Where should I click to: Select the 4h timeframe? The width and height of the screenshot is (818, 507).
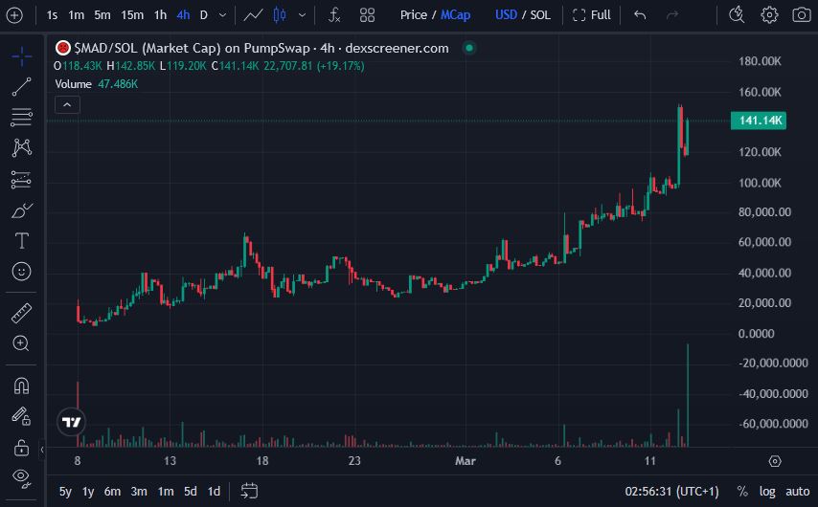(183, 15)
